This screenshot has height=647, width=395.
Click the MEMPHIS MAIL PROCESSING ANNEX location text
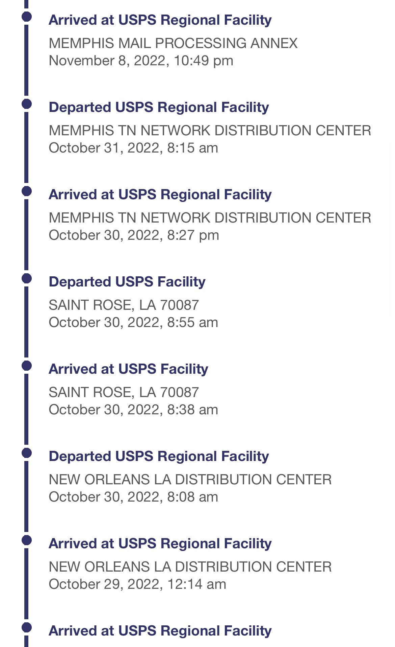[173, 43]
